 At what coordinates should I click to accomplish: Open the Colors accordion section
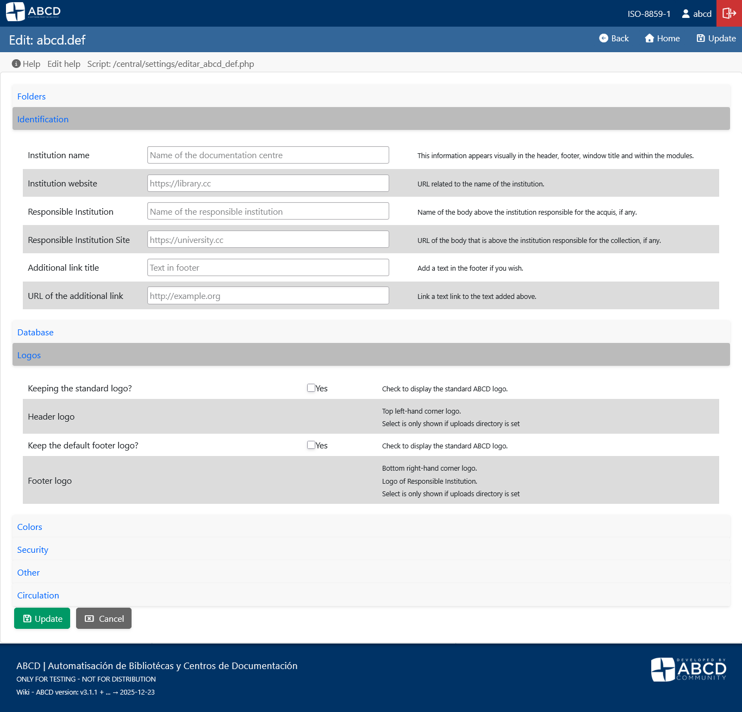(29, 527)
